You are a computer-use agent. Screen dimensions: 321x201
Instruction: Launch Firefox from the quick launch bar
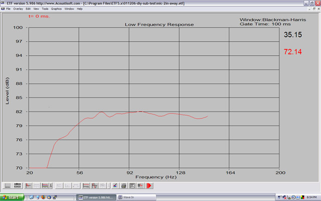coord(44,197)
